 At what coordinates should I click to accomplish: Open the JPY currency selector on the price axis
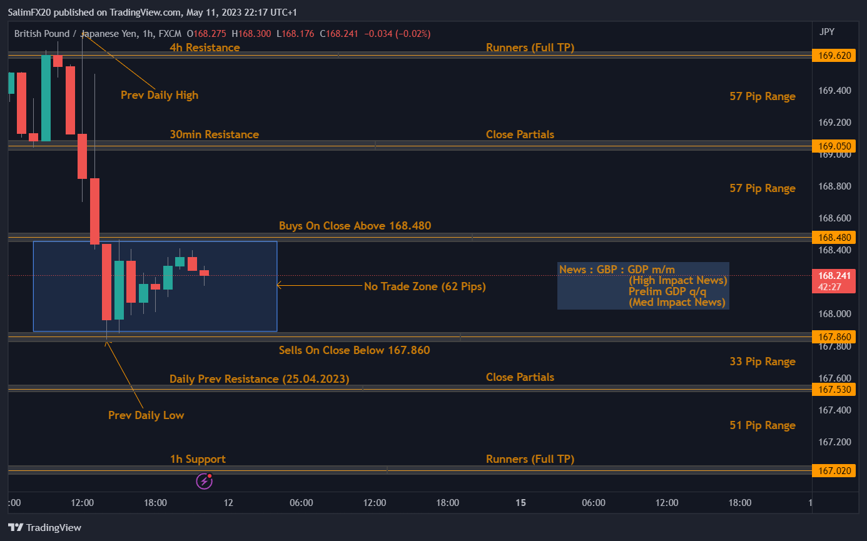[826, 32]
